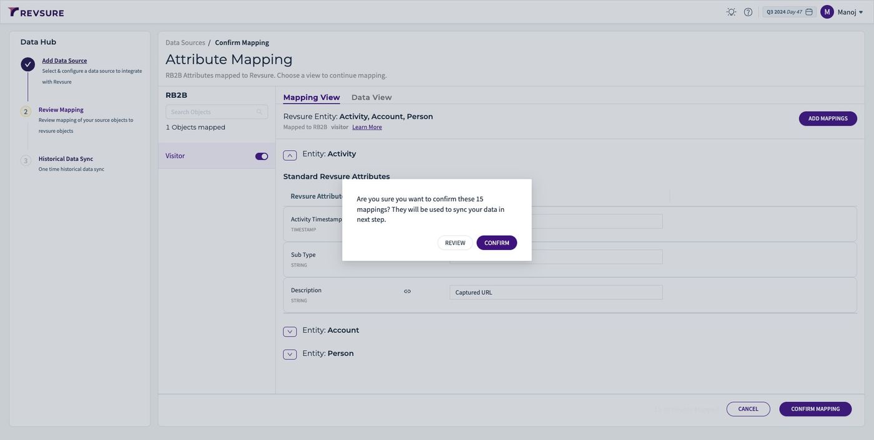874x440 pixels.
Task: Open the Learn More link
Action: [367, 127]
